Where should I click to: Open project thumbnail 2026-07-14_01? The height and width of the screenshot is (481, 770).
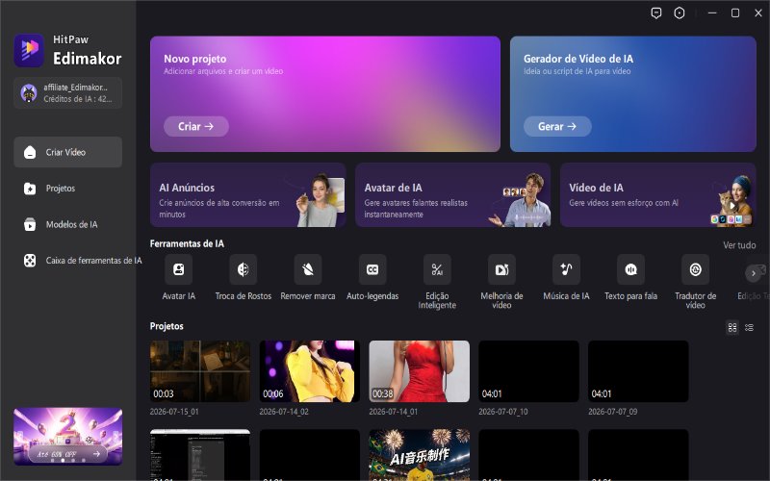[x=419, y=371]
